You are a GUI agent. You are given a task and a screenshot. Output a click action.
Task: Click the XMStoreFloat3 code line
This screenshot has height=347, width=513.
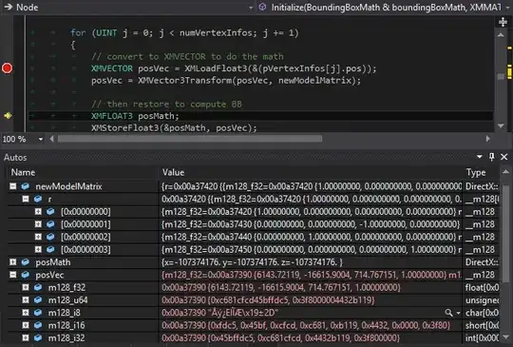point(174,127)
